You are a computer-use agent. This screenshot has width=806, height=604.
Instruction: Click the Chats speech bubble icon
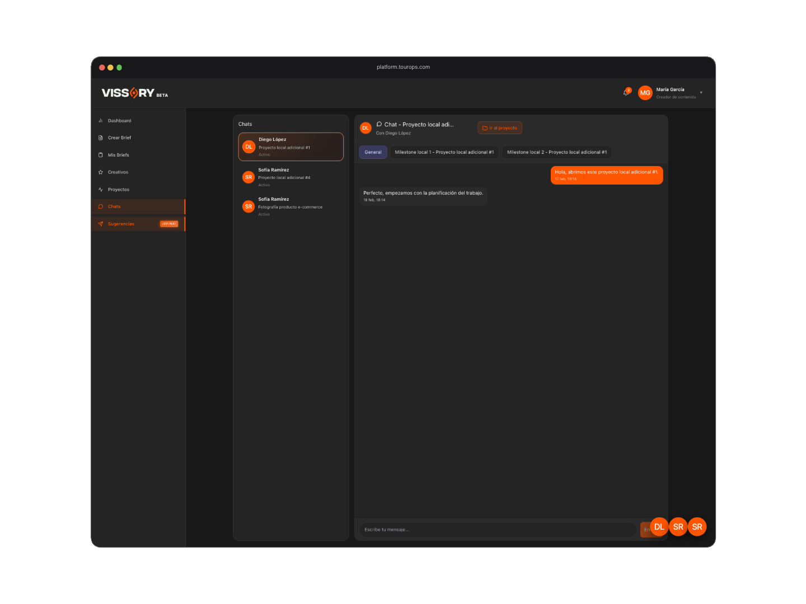coord(101,206)
